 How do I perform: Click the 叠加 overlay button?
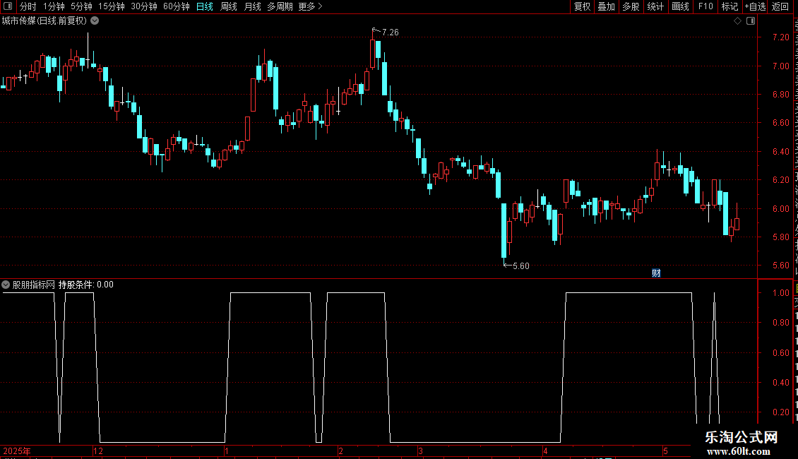(x=606, y=6)
